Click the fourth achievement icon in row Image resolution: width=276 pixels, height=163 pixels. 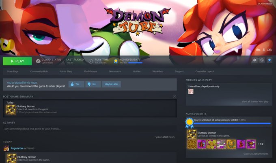coord(221,144)
